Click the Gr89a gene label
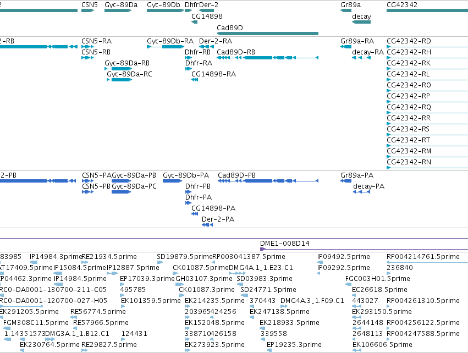468x353 pixels. coord(350,5)
